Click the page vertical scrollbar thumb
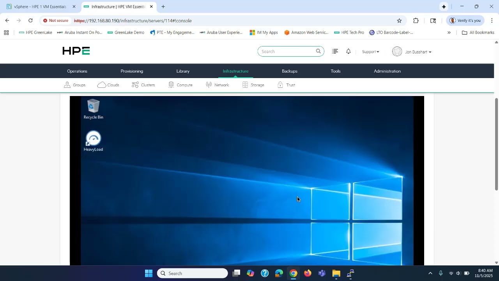This screenshot has width=499, height=281. click(x=496, y=144)
